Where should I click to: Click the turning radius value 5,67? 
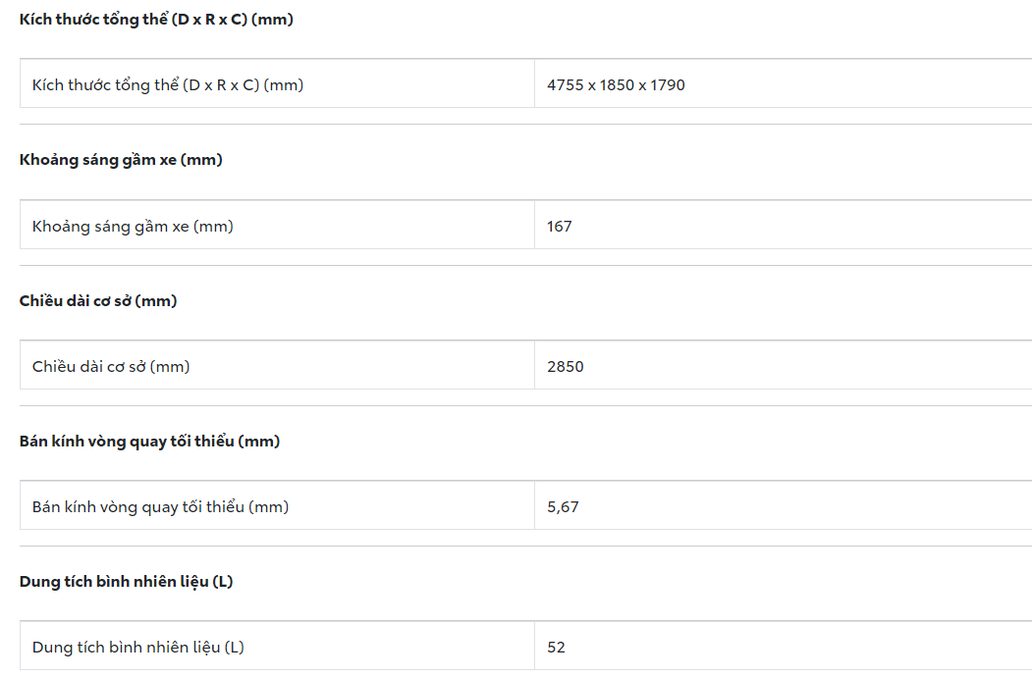tap(563, 507)
